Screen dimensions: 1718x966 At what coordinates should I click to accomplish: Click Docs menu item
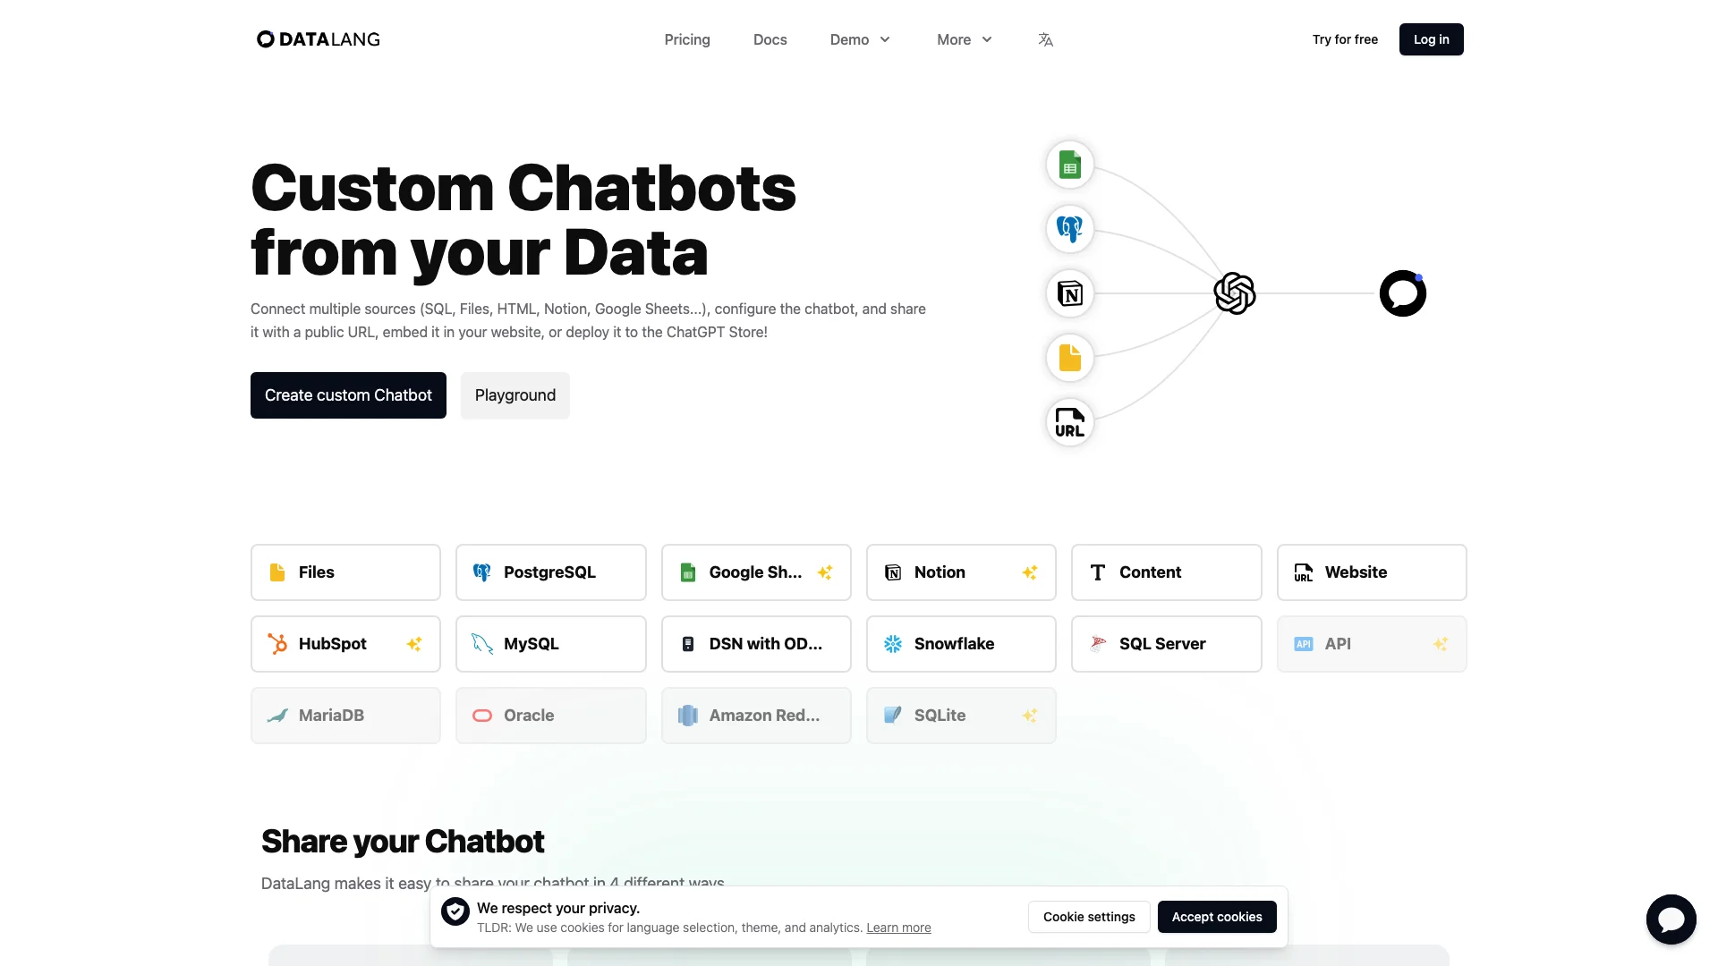(770, 39)
